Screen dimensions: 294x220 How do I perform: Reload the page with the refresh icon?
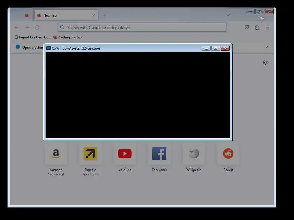[37, 27]
